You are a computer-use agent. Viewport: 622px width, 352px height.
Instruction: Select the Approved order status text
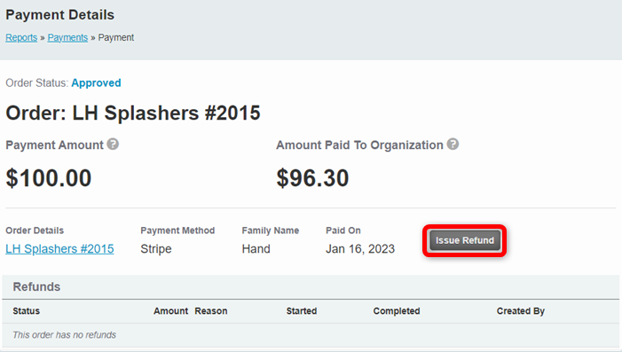[x=96, y=82]
